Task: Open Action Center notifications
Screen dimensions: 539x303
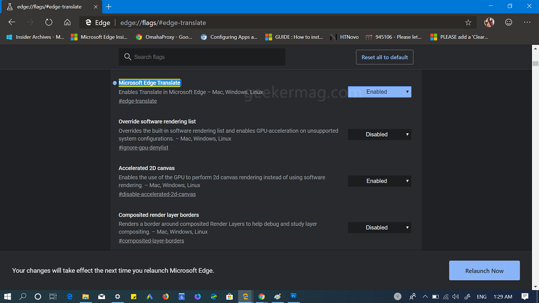Action: point(524,297)
